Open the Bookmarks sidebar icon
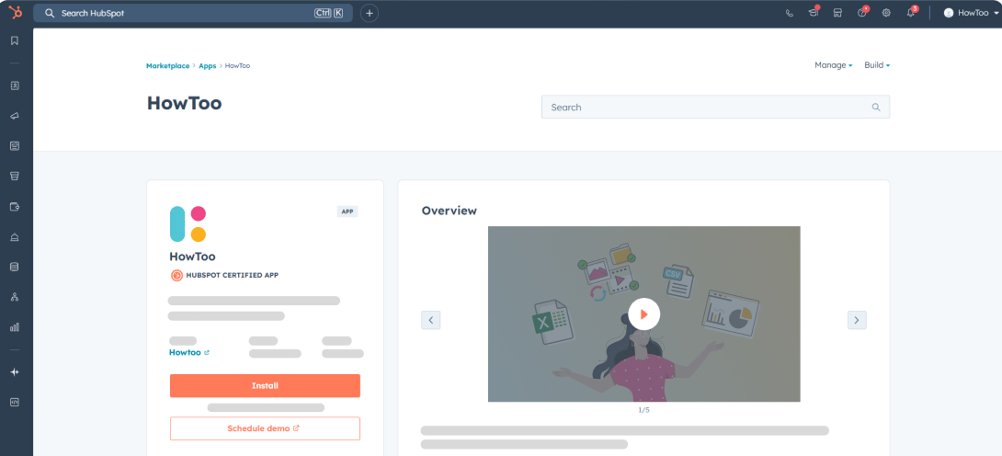The height and width of the screenshot is (456, 1002). [15, 40]
